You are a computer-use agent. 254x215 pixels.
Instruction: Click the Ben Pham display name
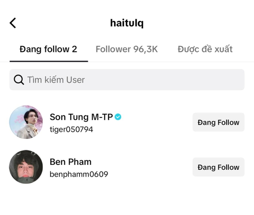pyautogui.click(x=70, y=162)
